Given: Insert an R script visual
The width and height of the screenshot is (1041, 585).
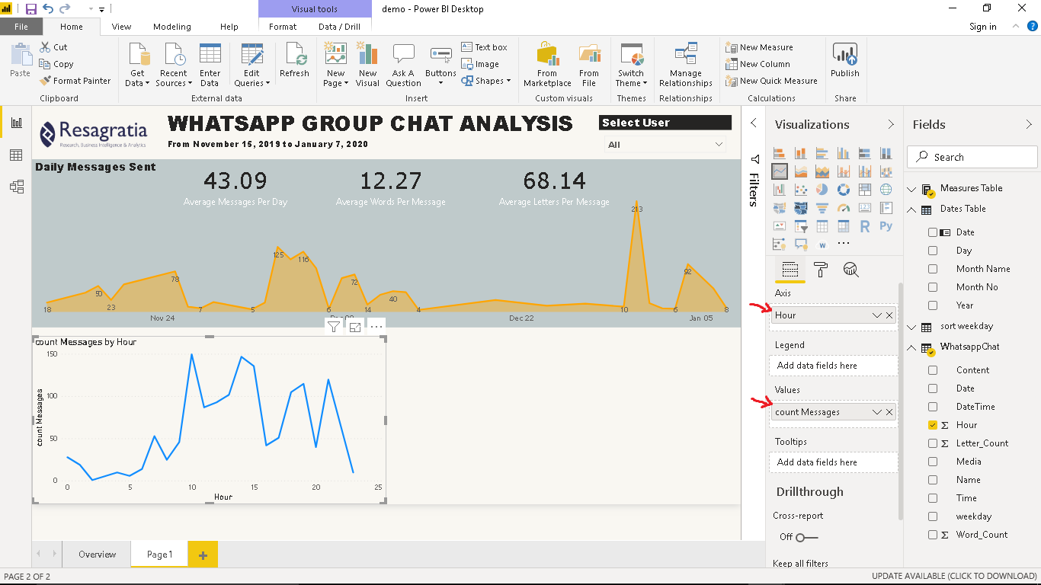Looking at the screenshot, I should tap(866, 225).
